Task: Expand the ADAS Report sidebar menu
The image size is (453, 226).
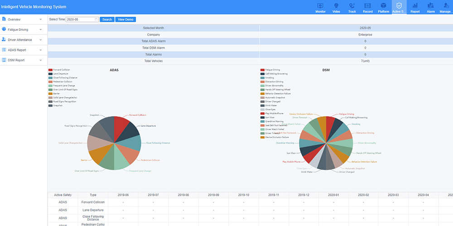Action: (x=24, y=50)
